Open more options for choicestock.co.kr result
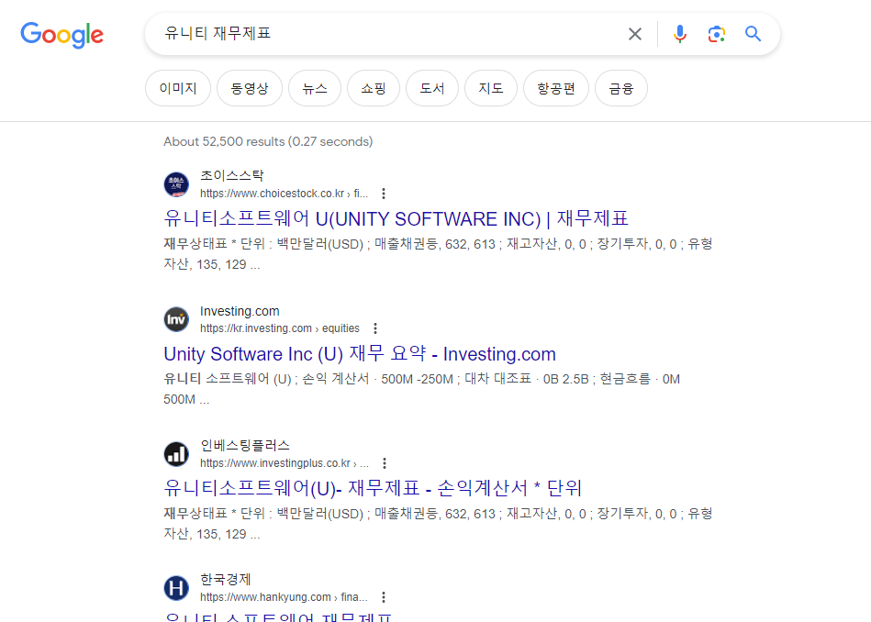Screen dimensions: 871x622 [384, 194]
